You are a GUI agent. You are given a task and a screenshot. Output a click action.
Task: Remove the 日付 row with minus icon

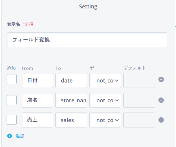161,79
